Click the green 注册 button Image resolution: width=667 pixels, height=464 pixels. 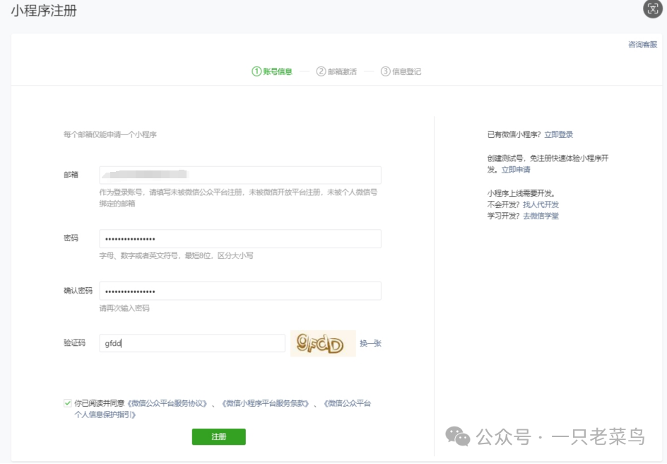coord(218,436)
